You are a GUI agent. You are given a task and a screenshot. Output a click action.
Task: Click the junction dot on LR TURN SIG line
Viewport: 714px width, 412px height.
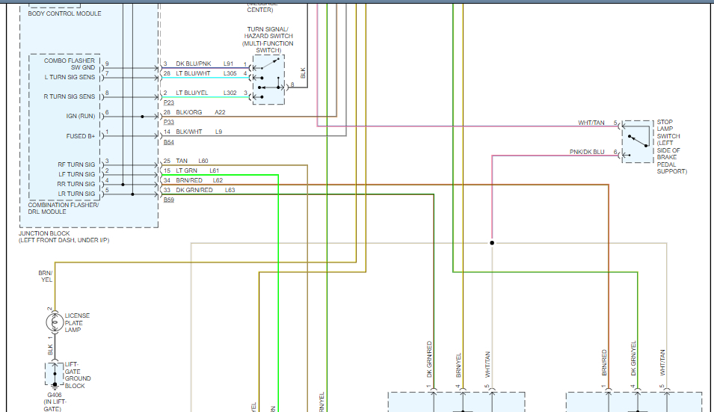133,194
